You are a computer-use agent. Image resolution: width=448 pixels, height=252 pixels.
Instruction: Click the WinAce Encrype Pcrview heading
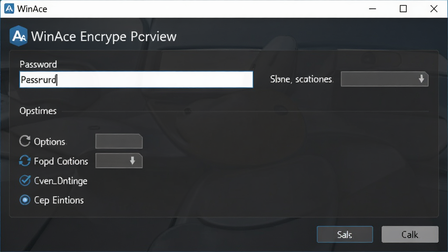coord(104,37)
